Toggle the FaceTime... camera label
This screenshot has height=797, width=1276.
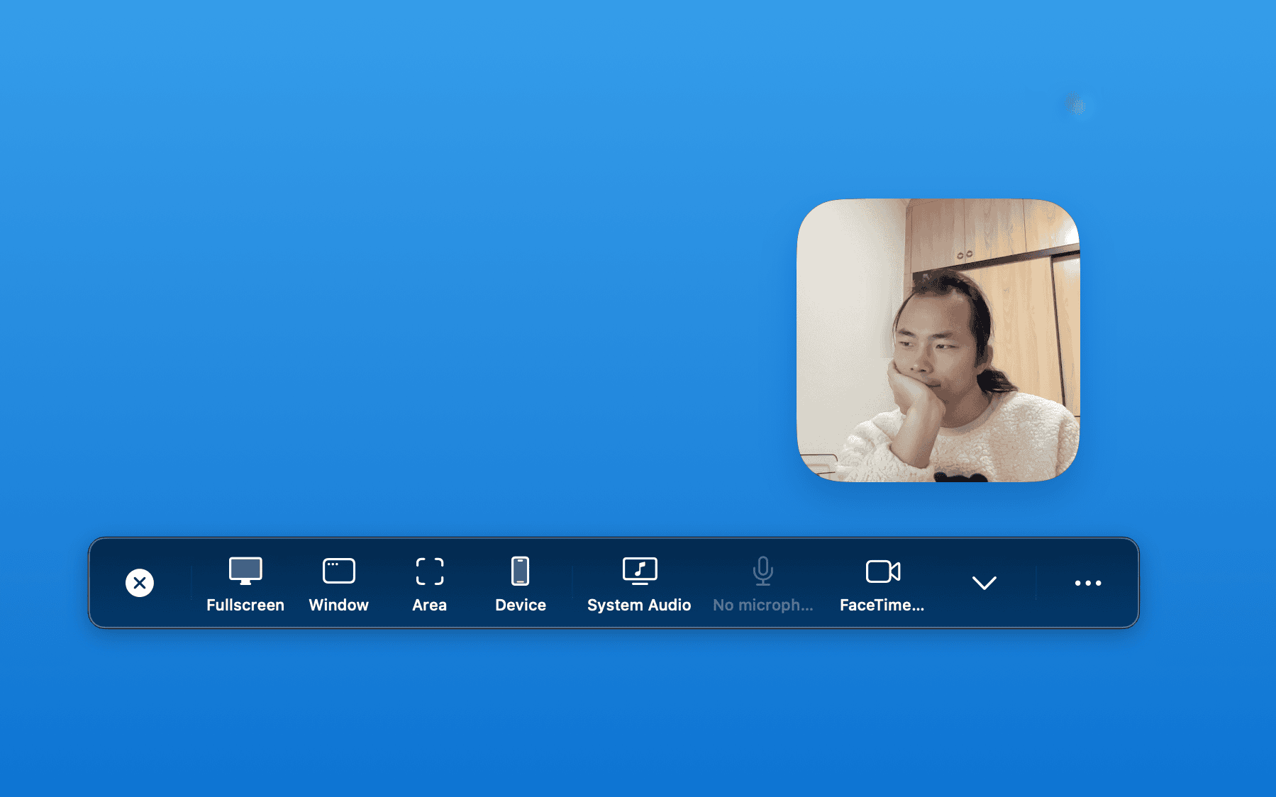(x=882, y=605)
